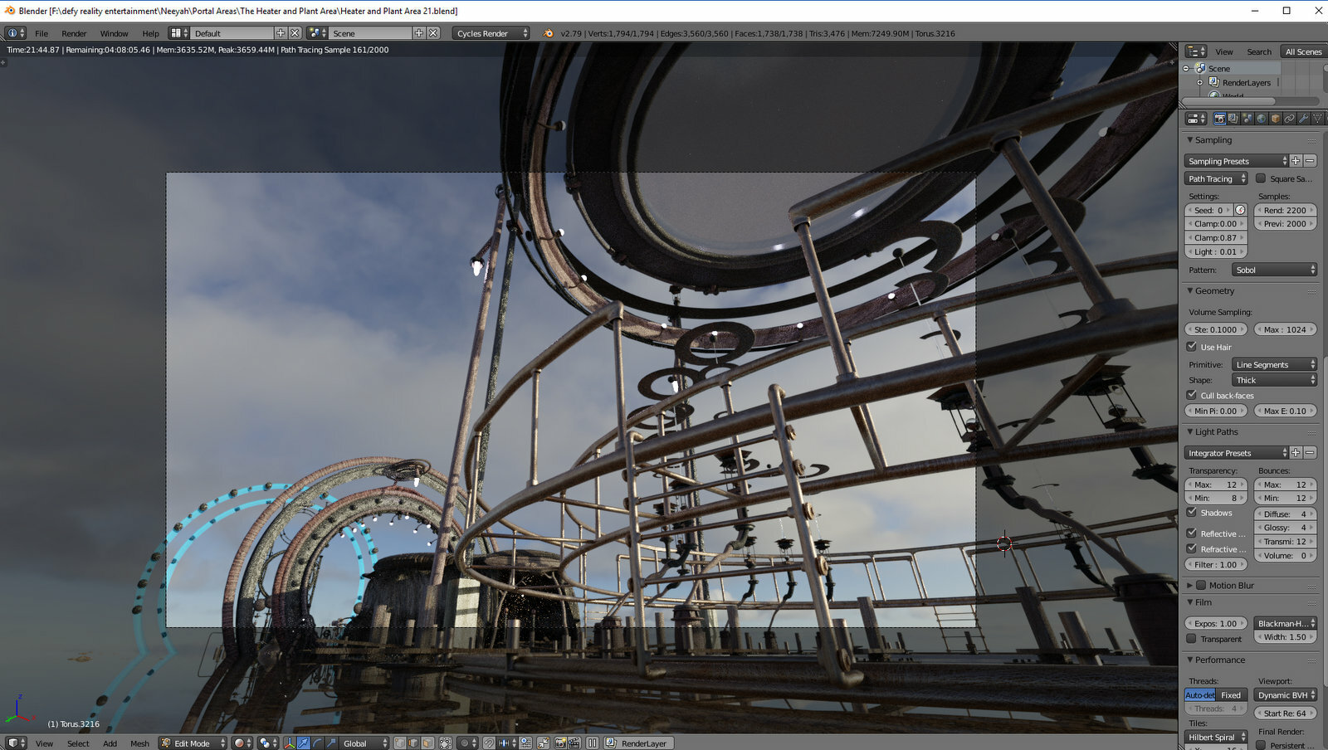Click the 3D manipulator axes toggle icon
This screenshot has height=750, width=1328.
point(290,743)
